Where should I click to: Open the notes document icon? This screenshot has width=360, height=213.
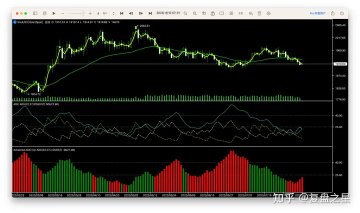[259, 13]
